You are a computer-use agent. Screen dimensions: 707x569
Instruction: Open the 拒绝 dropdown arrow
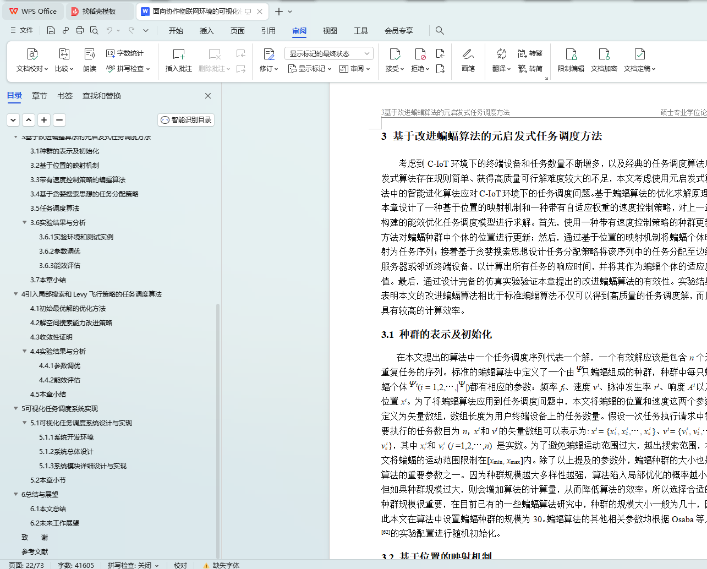click(428, 69)
